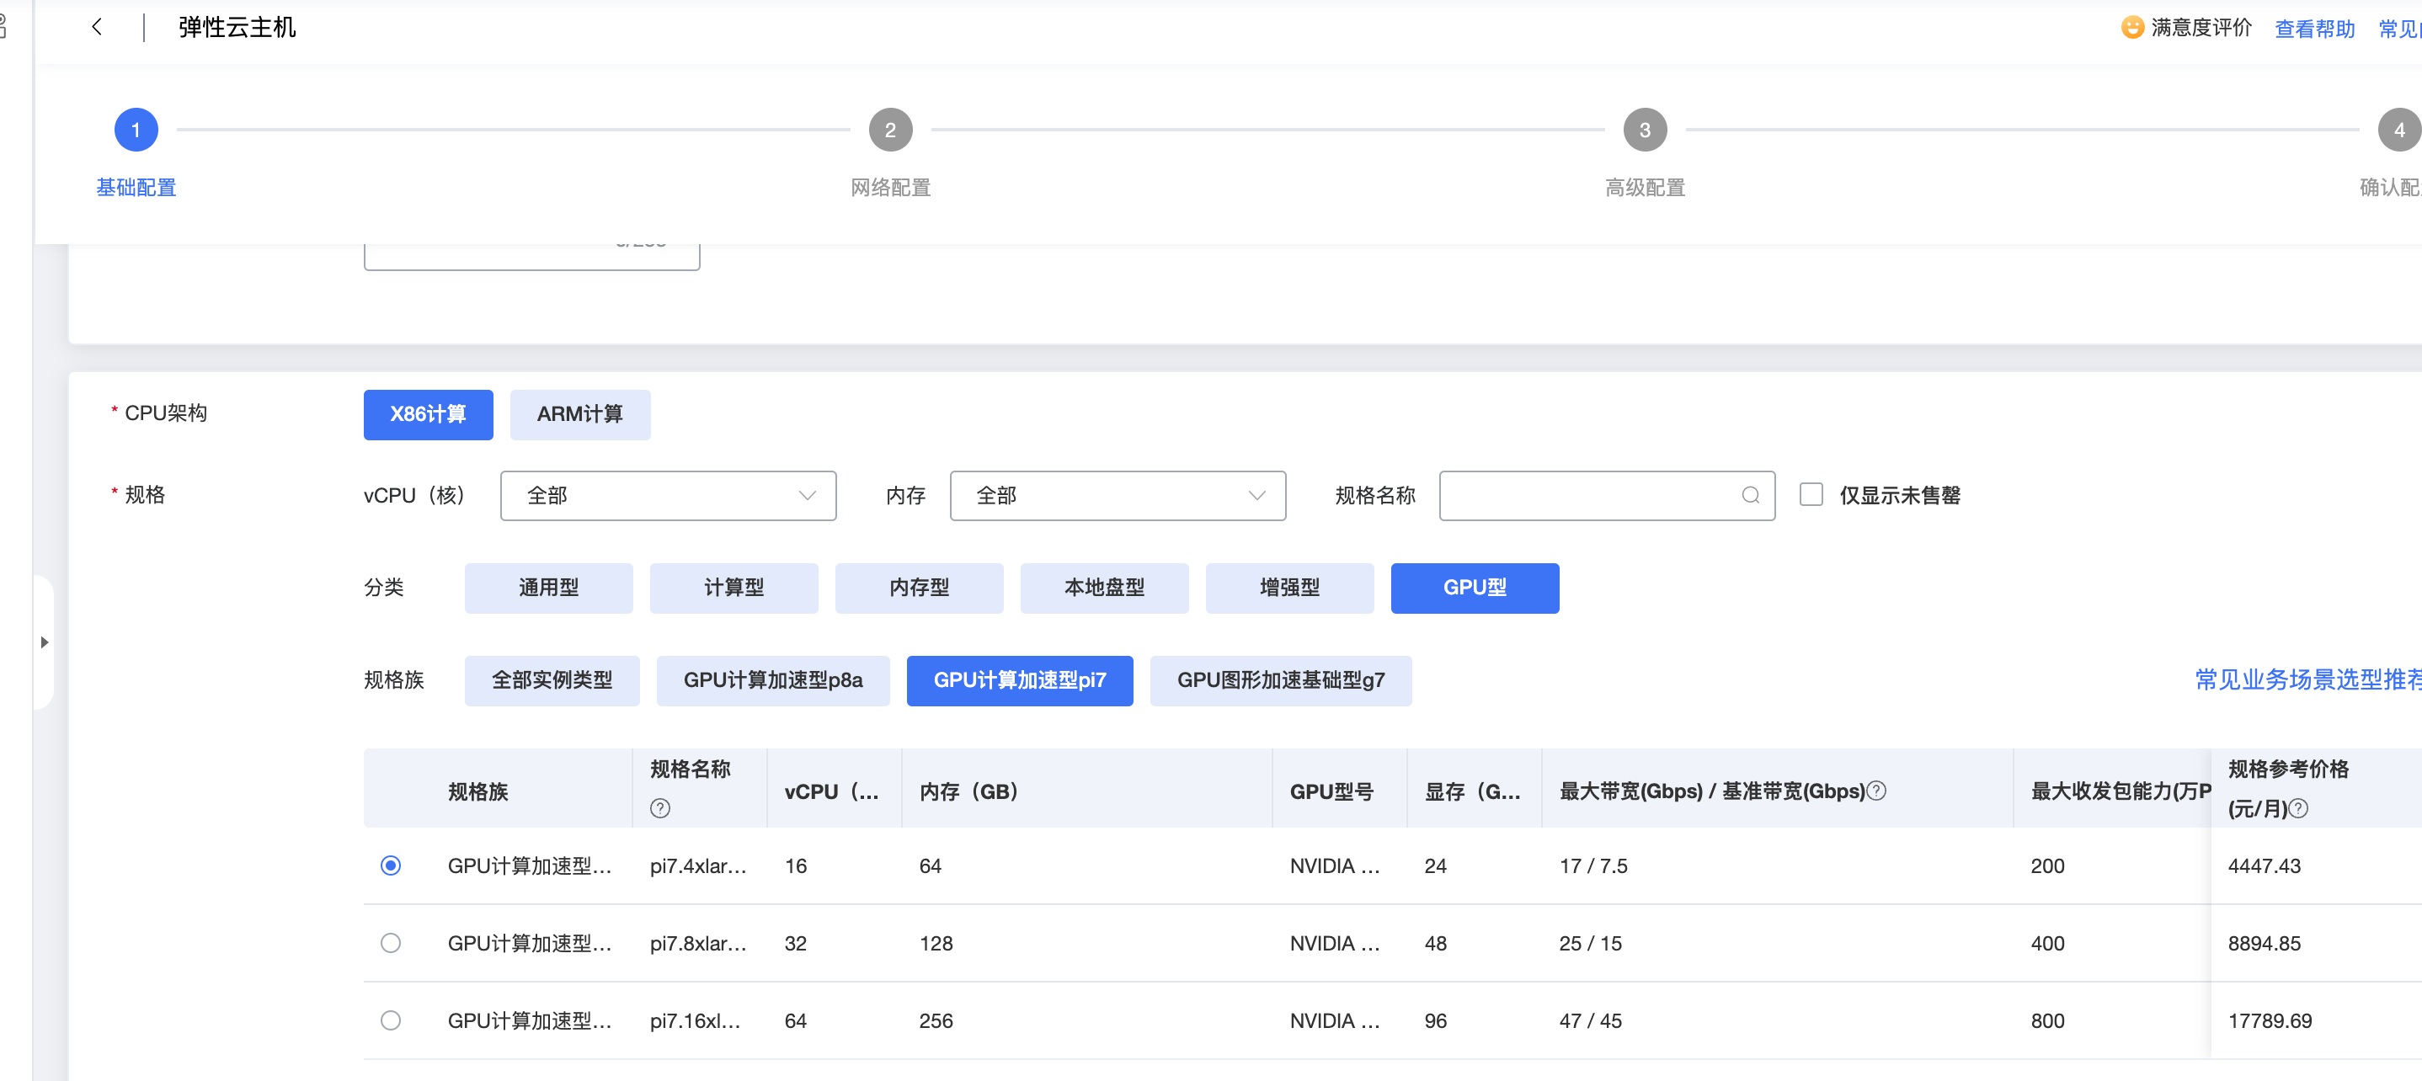Choose the 计算型 category
Image resolution: width=2422 pixels, height=1081 pixels.
click(734, 588)
